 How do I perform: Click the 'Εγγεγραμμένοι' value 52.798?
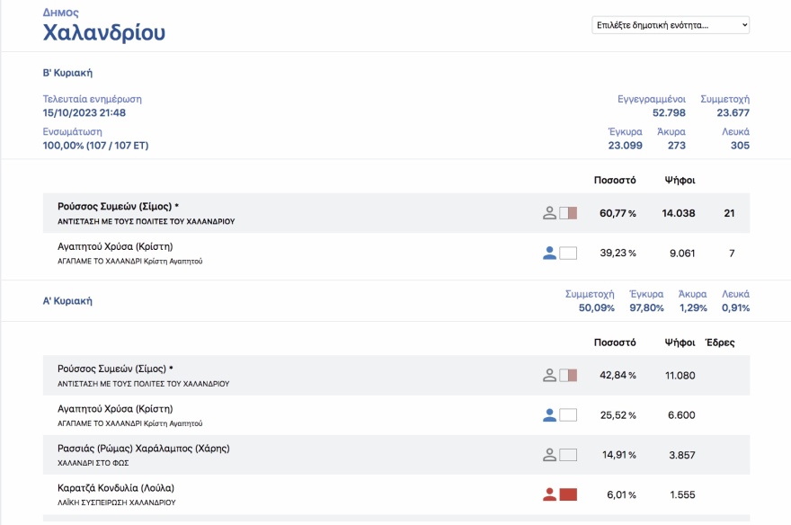669,112
